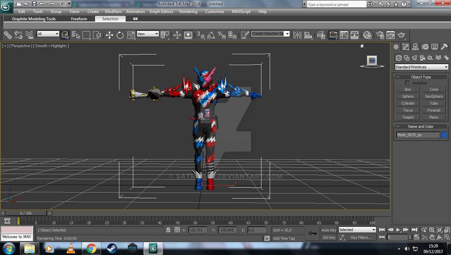Activate the Select and Scale tool
The height and width of the screenshot is (255, 451).
[131, 35]
